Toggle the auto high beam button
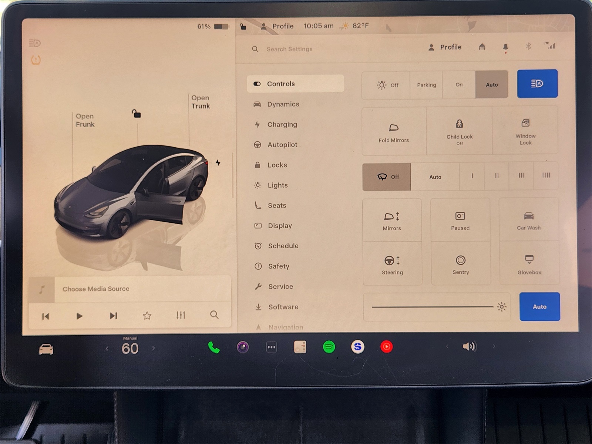The height and width of the screenshot is (444, 592). pos(537,84)
